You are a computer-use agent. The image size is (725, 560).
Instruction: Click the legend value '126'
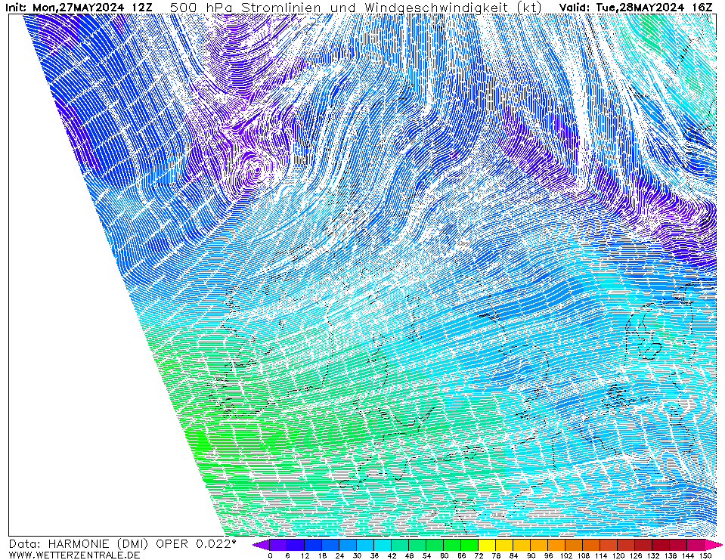[635, 555]
